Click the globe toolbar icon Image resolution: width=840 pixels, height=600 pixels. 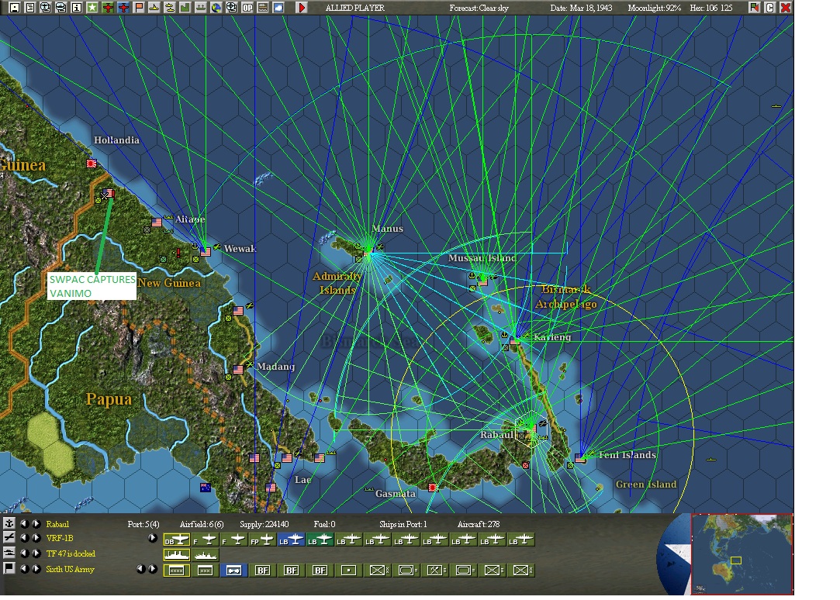click(216, 7)
